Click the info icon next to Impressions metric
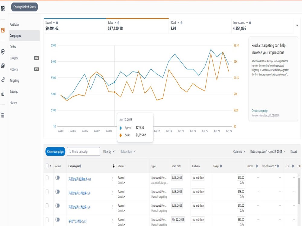 pos(250,23)
